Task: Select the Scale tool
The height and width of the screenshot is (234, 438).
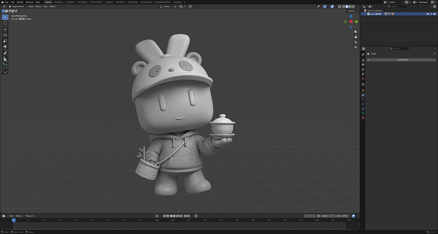Action: [5, 41]
